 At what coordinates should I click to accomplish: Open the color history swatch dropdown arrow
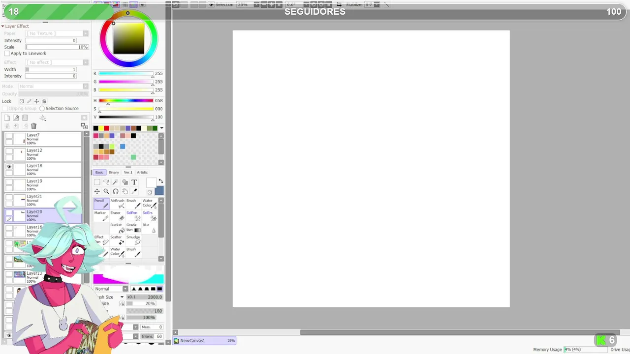pos(161,128)
